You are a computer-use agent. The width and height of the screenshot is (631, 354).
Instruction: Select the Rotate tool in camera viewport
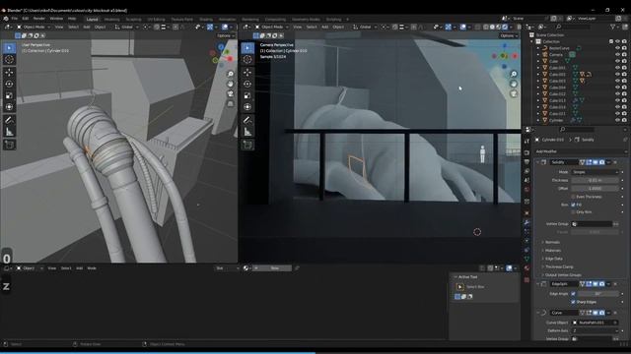tap(247, 84)
